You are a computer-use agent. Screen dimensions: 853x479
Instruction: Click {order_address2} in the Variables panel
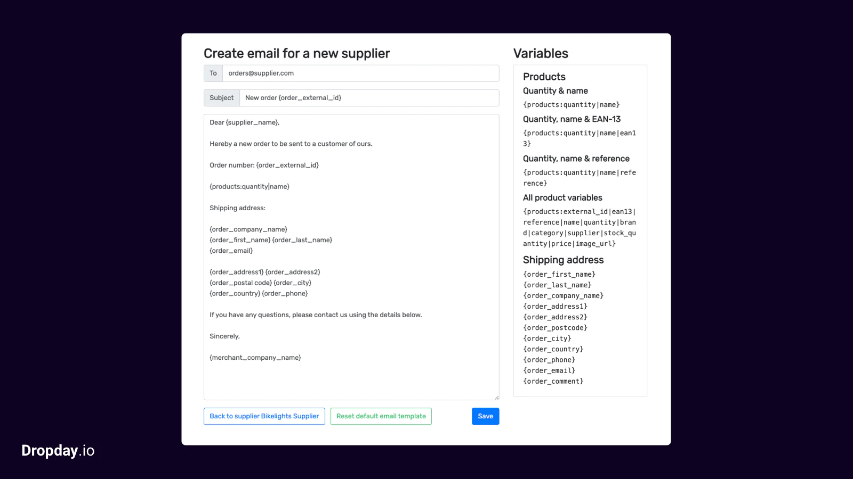[x=556, y=317]
